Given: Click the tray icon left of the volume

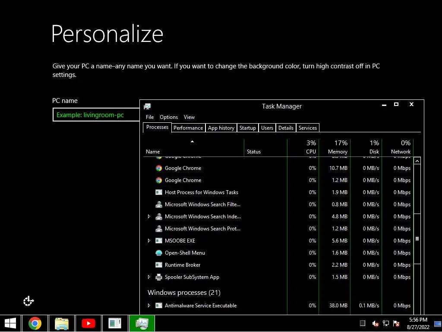Looking at the screenshot, I should pyautogui.click(x=363, y=323).
